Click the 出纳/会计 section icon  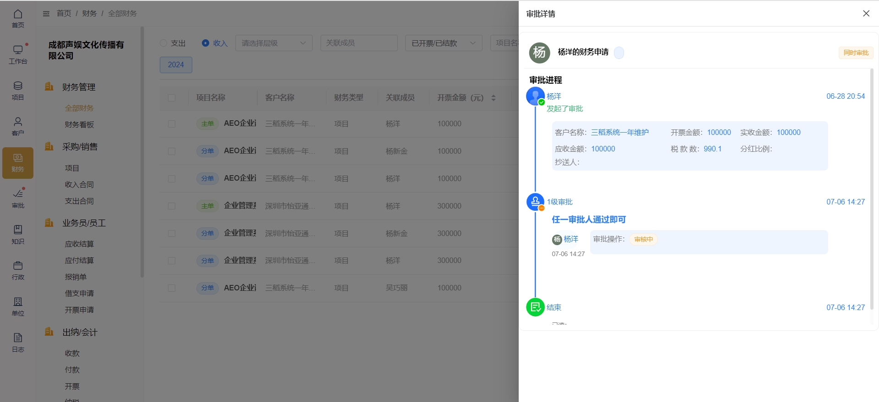tap(49, 332)
